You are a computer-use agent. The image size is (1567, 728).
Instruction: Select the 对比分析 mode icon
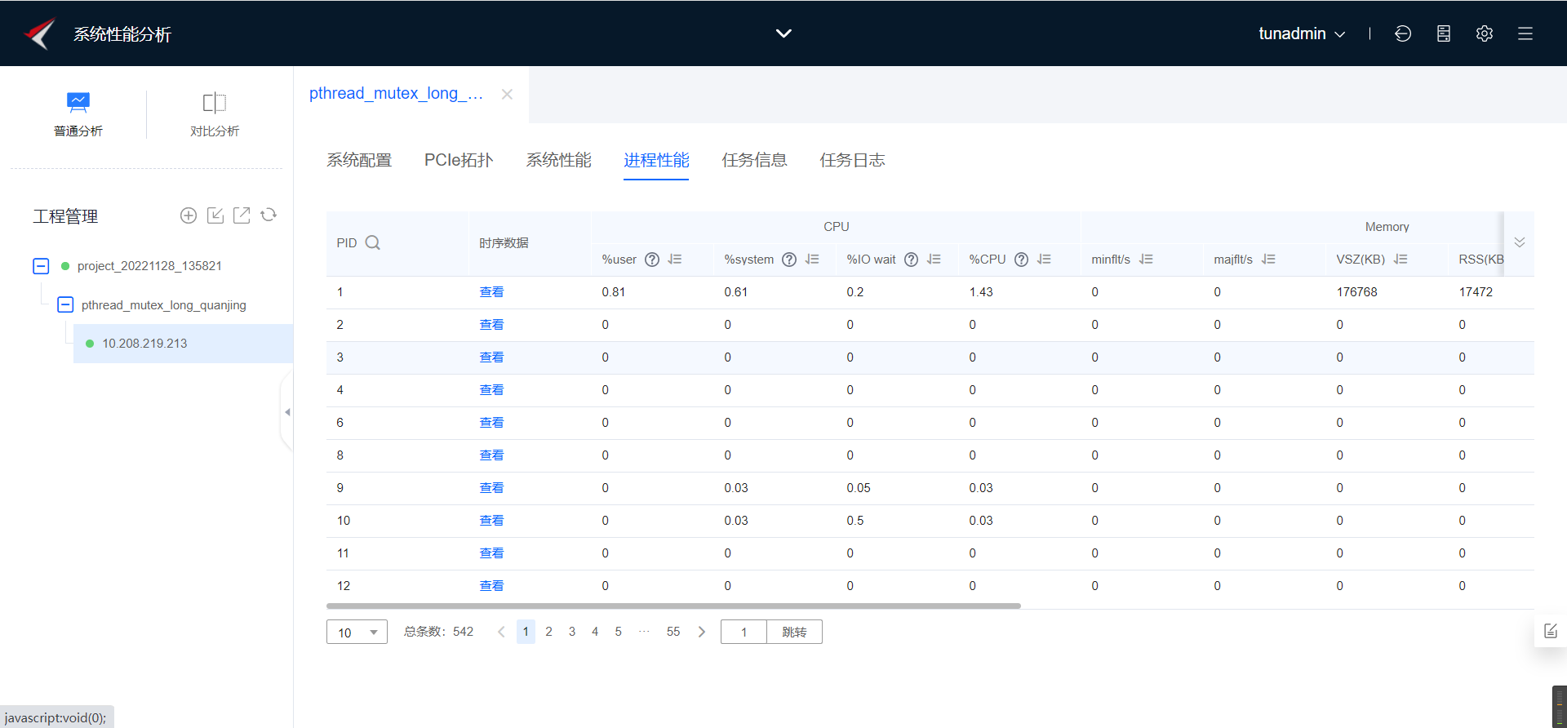click(x=215, y=103)
